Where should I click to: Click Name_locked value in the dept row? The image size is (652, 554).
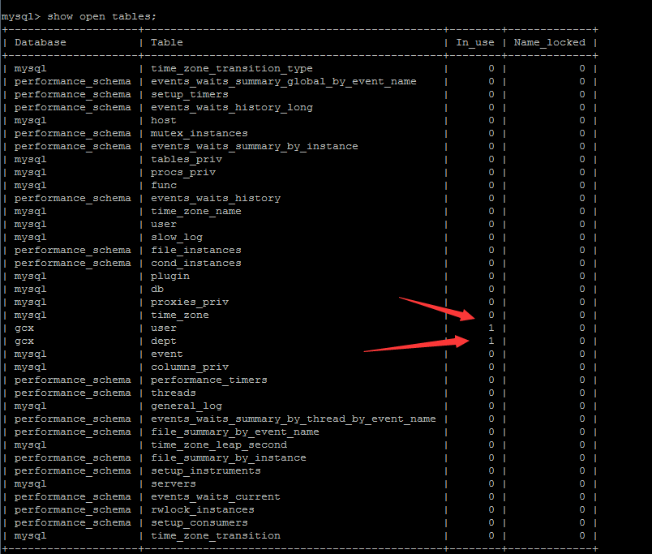tap(582, 341)
